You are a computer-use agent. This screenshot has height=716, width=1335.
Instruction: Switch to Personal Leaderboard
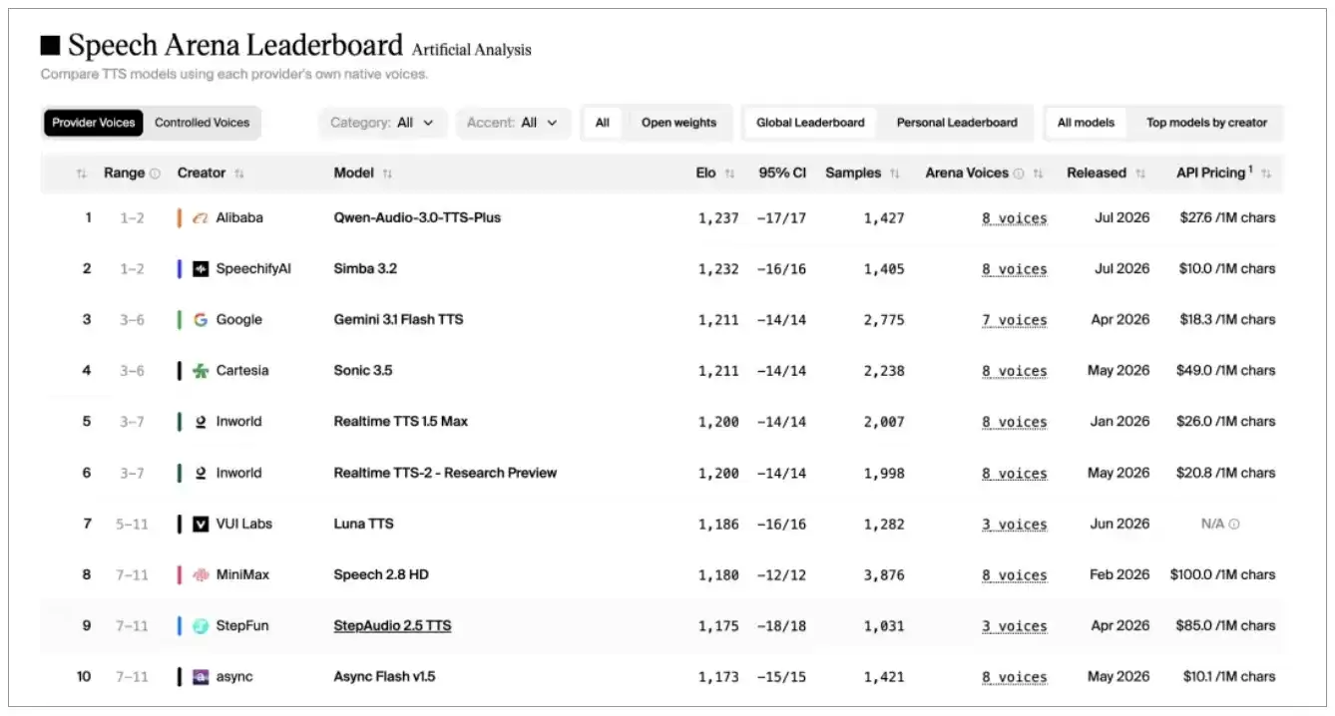[x=957, y=123]
